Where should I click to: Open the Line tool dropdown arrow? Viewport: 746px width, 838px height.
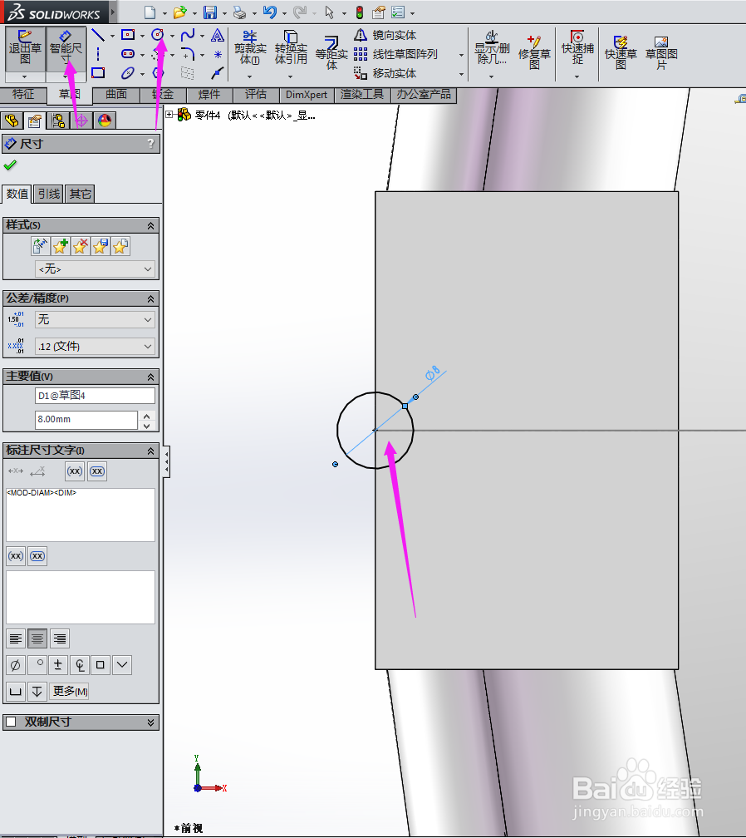point(112,36)
